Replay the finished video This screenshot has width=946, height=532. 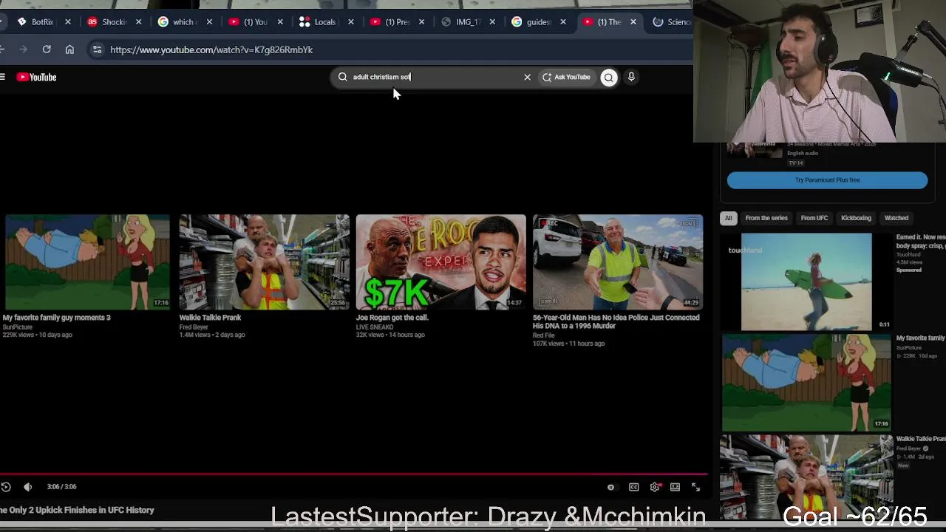point(6,487)
